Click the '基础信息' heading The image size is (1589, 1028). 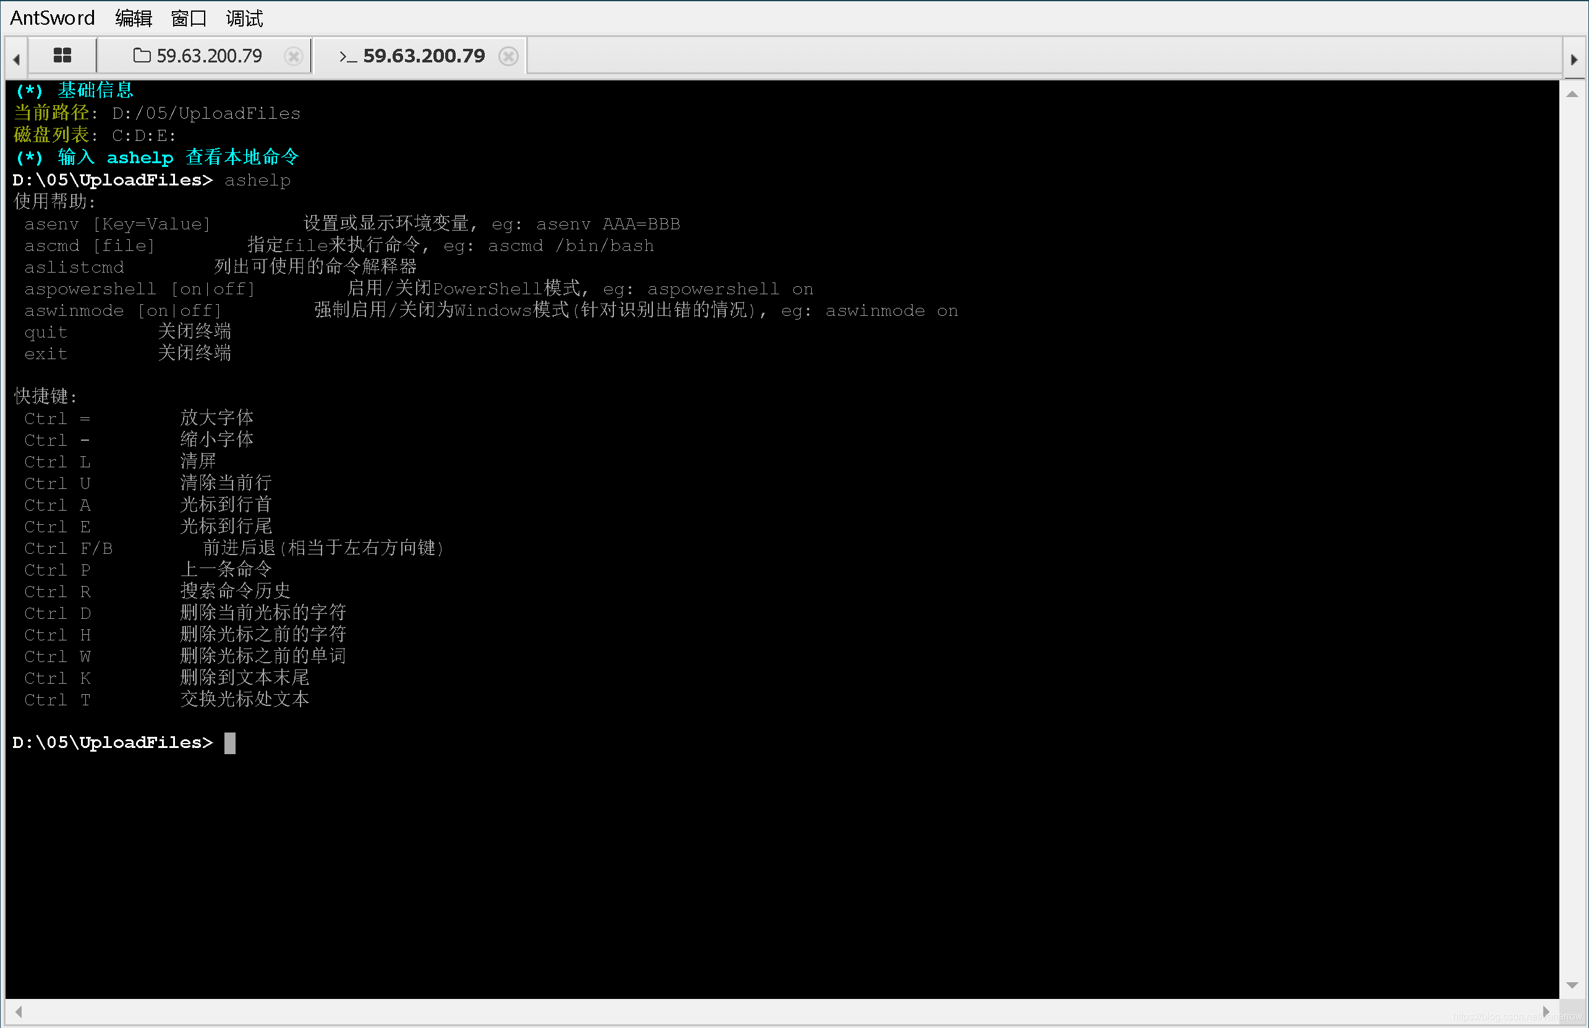96,91
